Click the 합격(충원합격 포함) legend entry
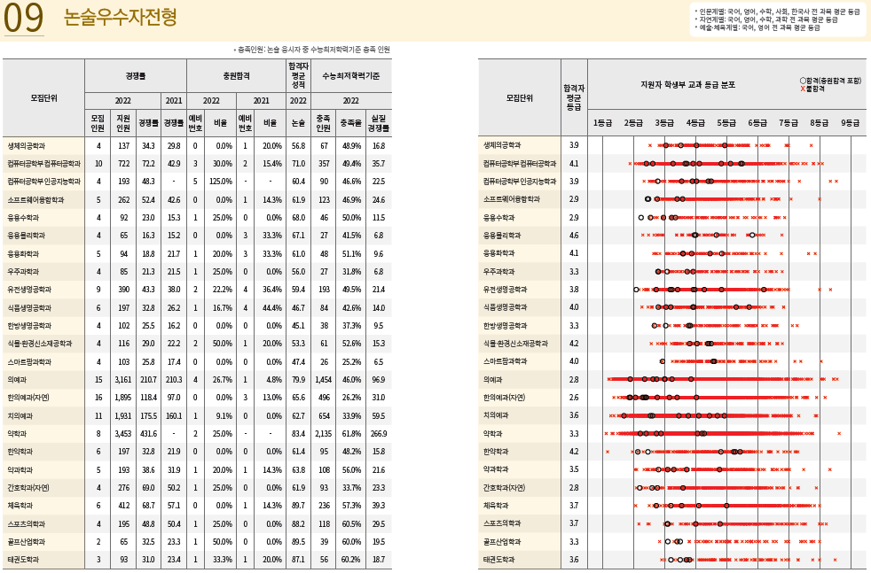 pos(830,81)
